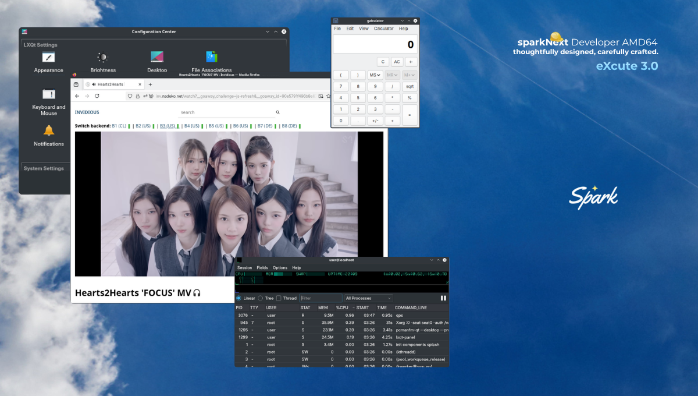Click the INVIDIOUS home link
Image resolution: width=698 pixels, height=396 pixels.
click(x=87, y=112)
